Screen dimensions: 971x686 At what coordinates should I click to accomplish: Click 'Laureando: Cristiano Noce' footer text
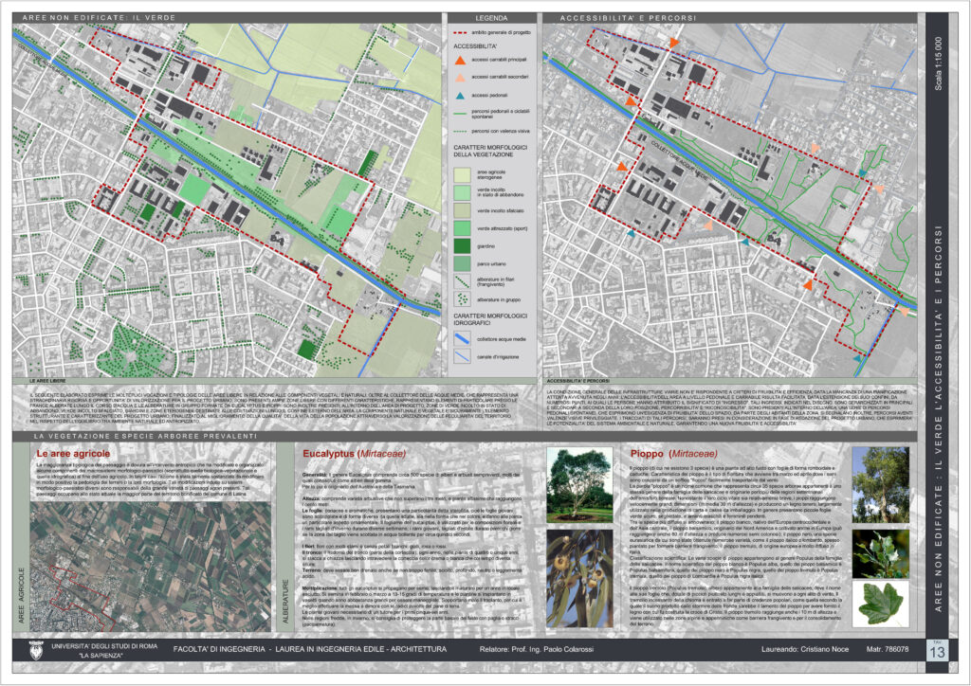(805, 649)
